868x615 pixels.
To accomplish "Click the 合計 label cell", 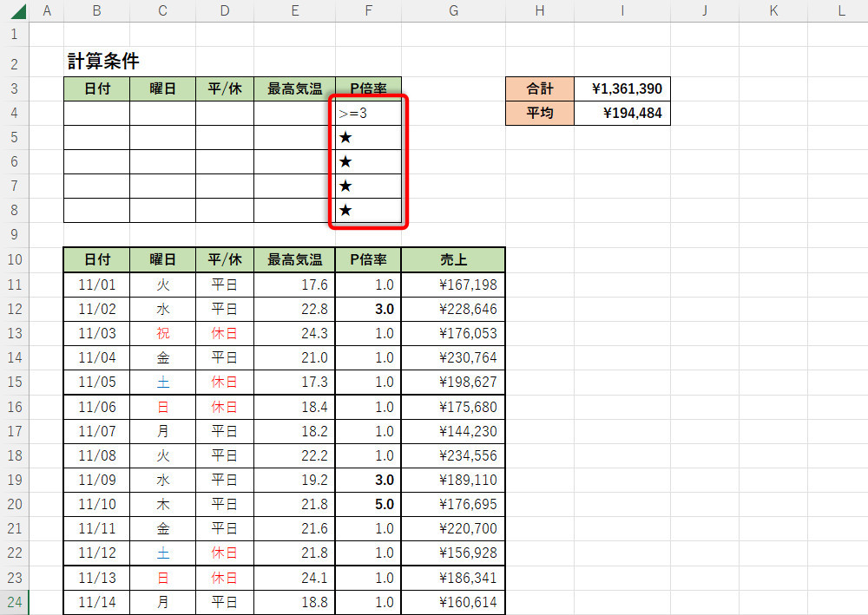I will [540, 88].
